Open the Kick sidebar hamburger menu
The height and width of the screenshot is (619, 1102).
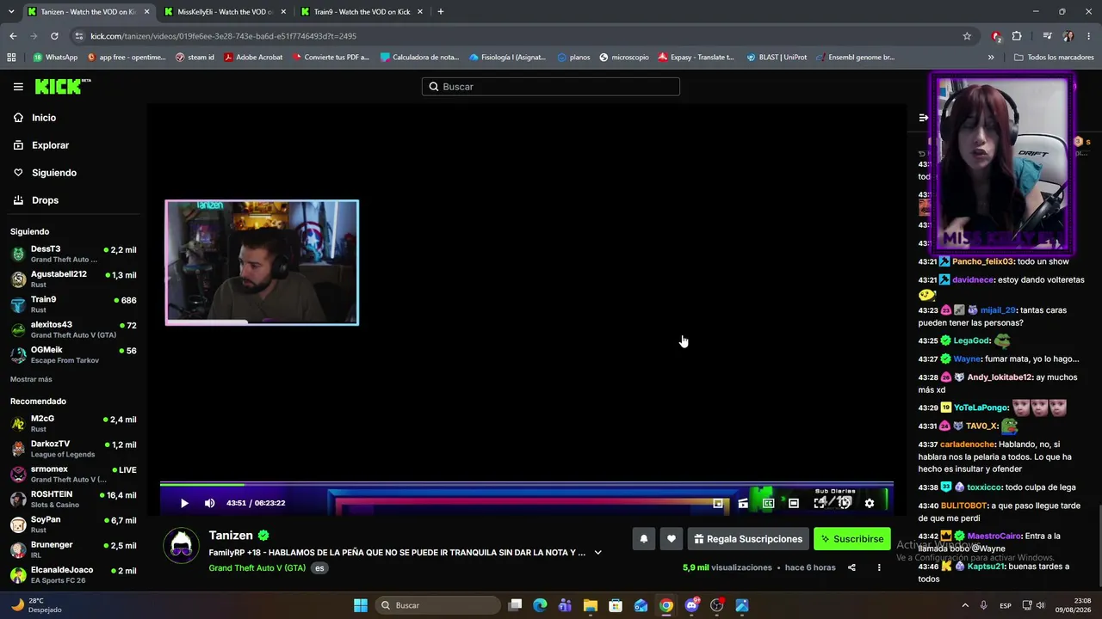click(x=18, y=87)
